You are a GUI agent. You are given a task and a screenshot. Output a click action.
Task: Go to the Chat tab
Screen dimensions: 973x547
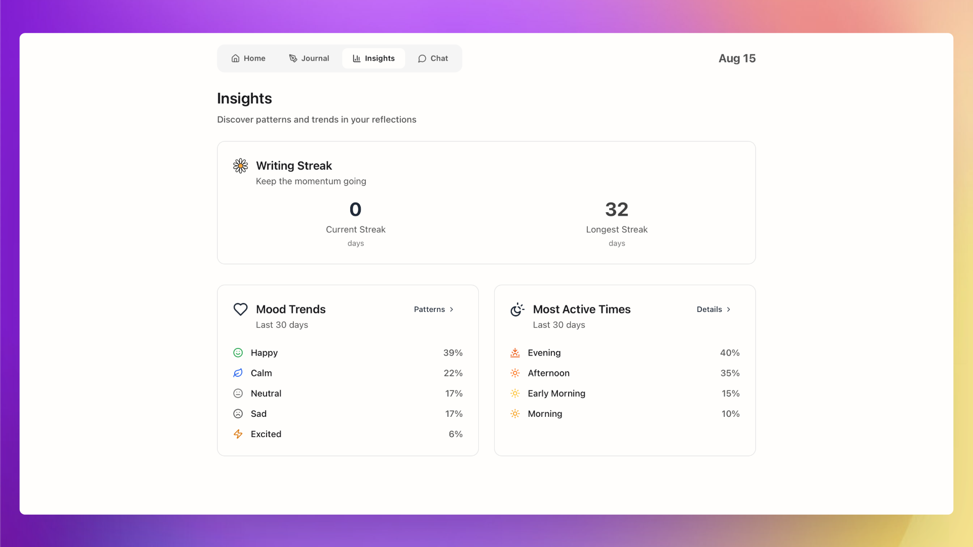(x=433, y=58)
